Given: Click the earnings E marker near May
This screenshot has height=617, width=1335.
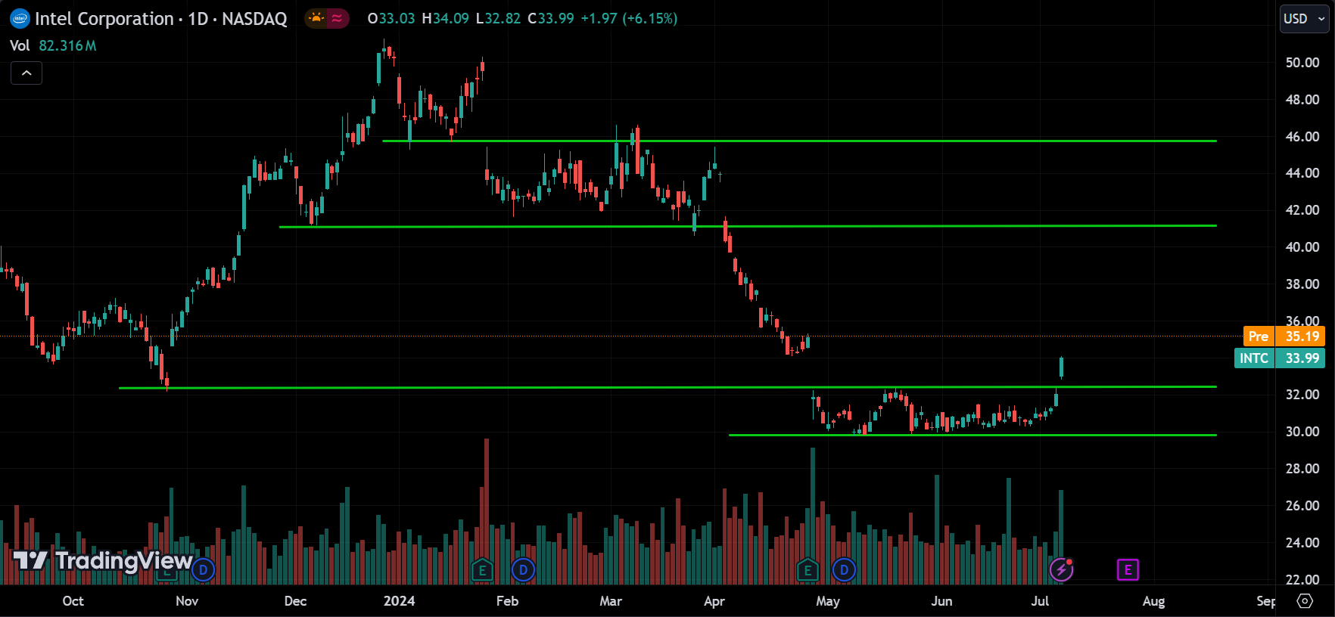Looking at the screenshot, I should click(808, 570).
